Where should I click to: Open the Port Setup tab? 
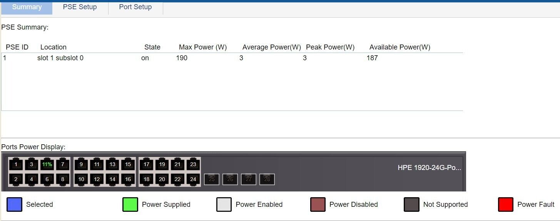tap(135, 7)
